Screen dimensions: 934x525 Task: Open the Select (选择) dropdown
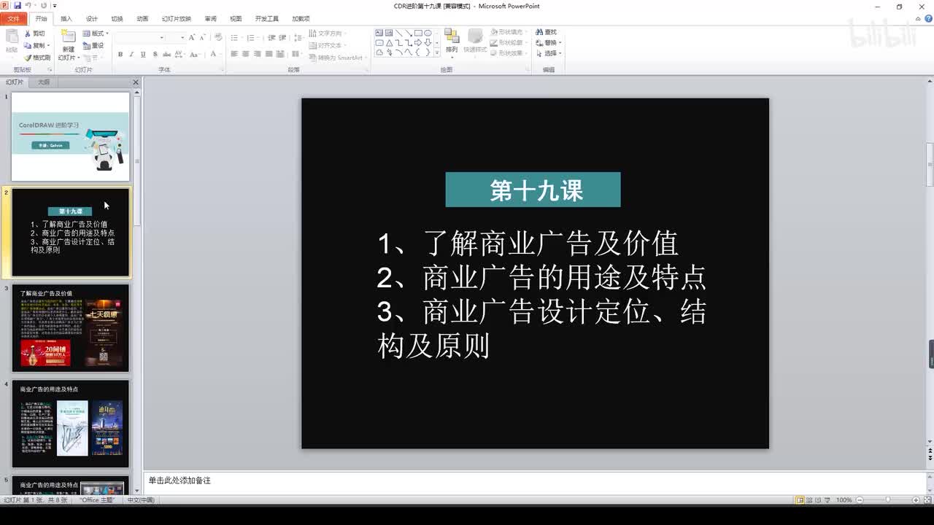coord(548,53)
